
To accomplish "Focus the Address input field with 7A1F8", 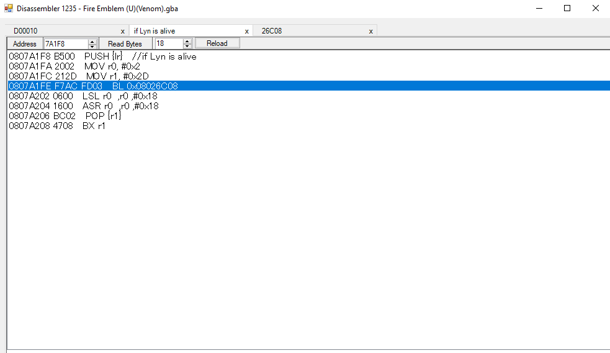I will tap(66, 43).
